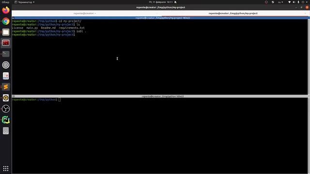The image size is (310, 174).
Task: Open the keyboard language ru dropdown
Action: (280, 2)
